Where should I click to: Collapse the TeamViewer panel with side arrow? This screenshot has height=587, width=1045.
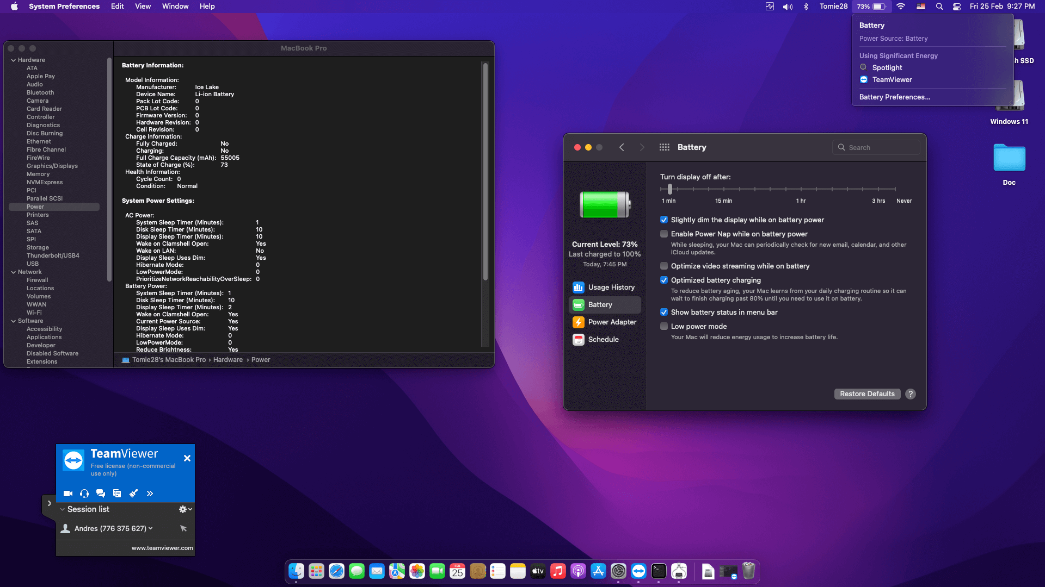pos(49,503)
